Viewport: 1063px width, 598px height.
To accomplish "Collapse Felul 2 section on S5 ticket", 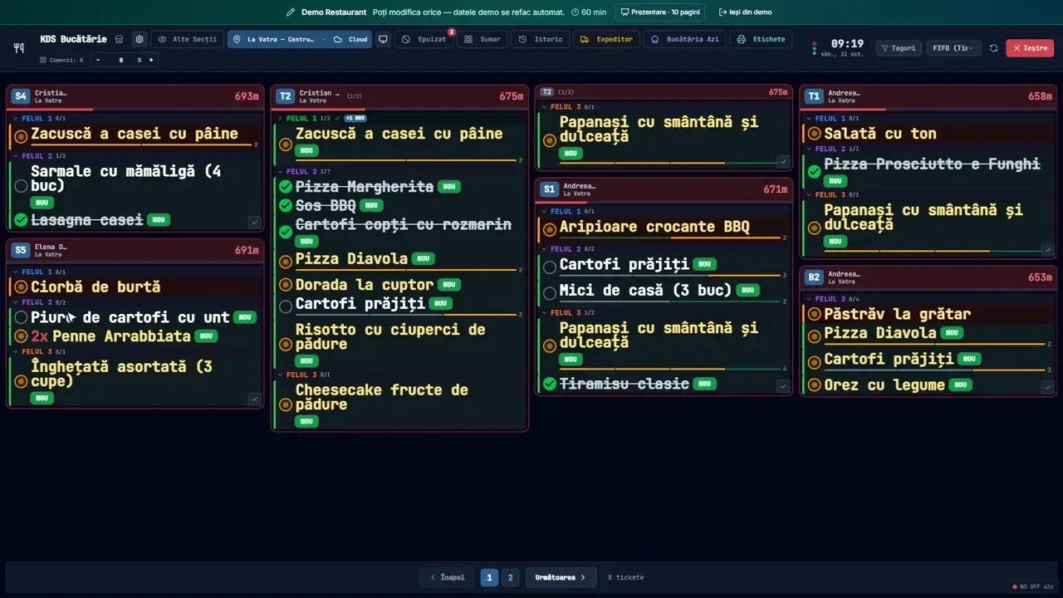I will (x=16, y=302).
